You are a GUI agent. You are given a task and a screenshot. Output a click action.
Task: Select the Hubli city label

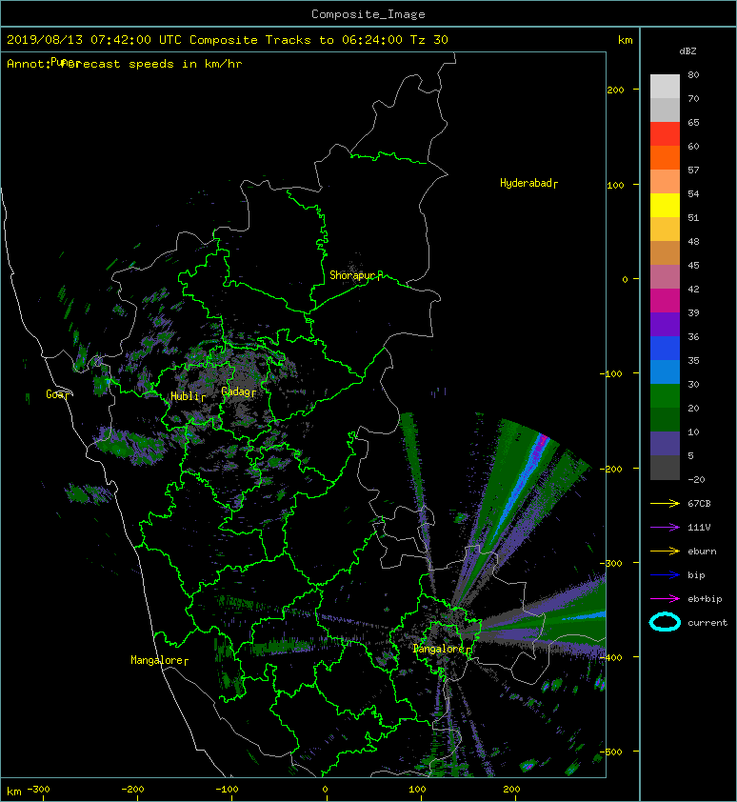[185, 396]
